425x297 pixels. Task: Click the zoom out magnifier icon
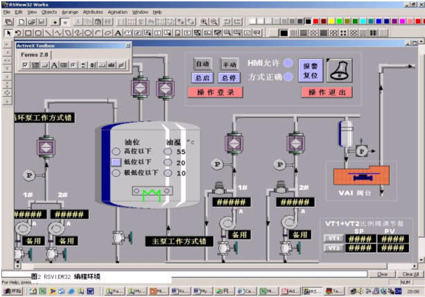tap(214, 22)
